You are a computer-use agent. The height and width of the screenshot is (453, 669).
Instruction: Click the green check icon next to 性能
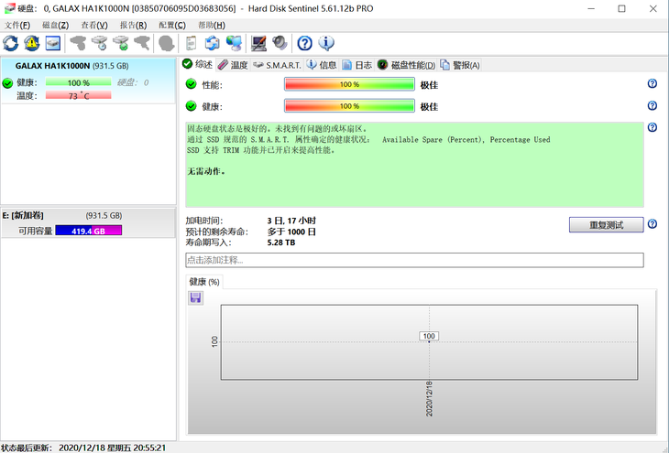pos(192,84)
